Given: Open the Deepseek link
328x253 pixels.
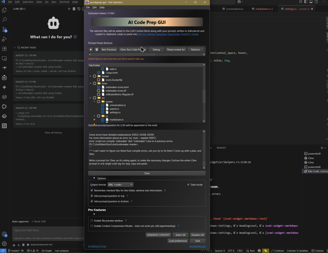Looking at the screenshot, I should coord(161,34).
